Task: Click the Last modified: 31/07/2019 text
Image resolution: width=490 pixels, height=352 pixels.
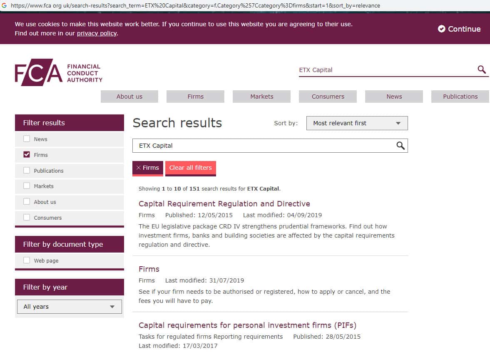Action: click(205, 280)
